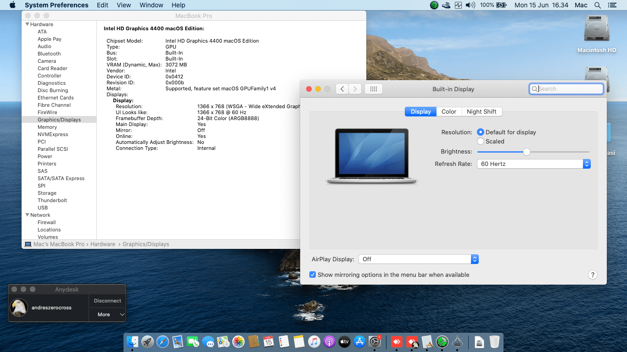Open Photos flower icon in dock
Viewport: 627px width, 352px height.
point(238,341)
